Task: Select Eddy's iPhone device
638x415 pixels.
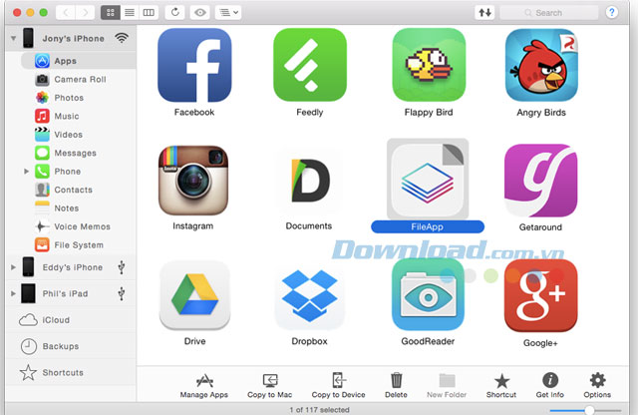Action: pos(71,267)
